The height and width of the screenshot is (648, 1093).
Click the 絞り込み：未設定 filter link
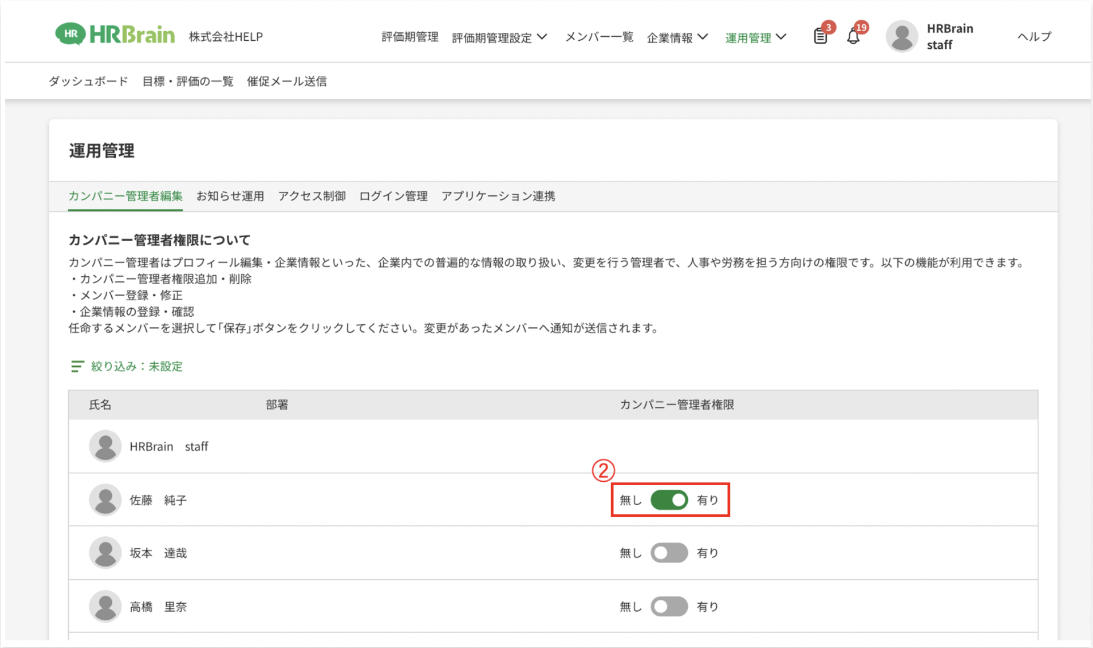tap(137, 367)
